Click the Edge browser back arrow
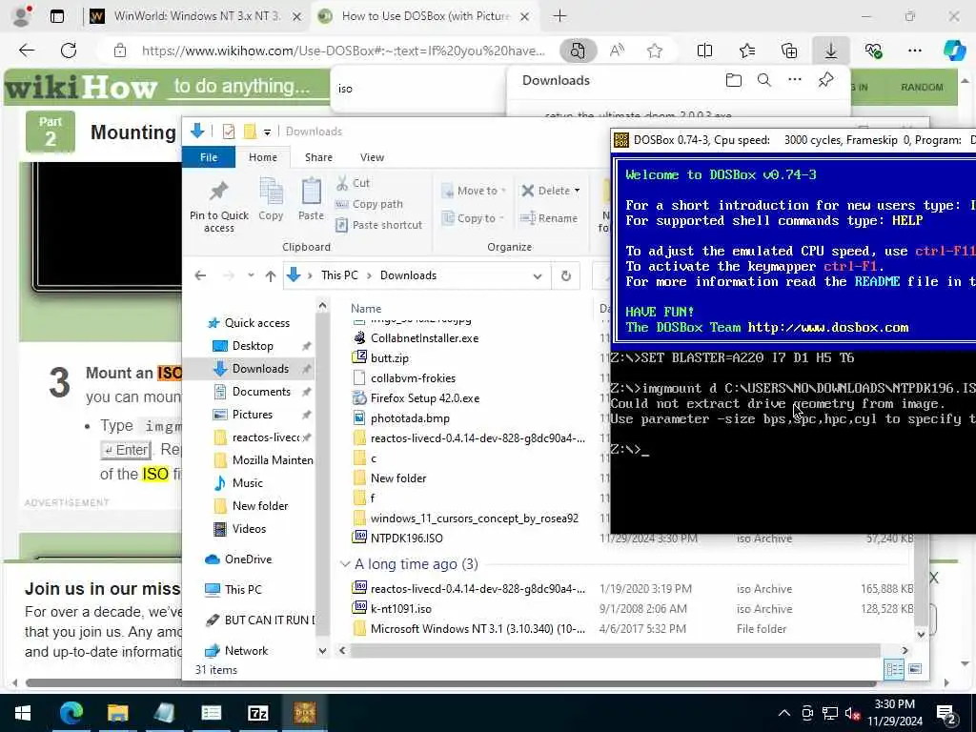This screenshot has height=732, width=976. tap(27, 51)
